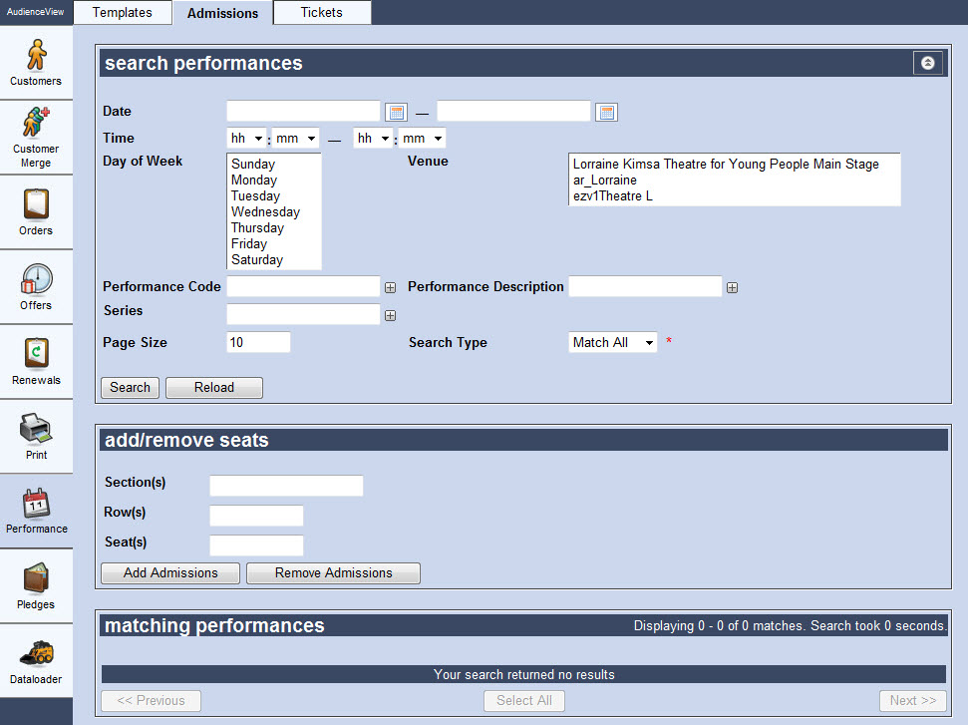Expand the Series plus icon

point(390,315)
